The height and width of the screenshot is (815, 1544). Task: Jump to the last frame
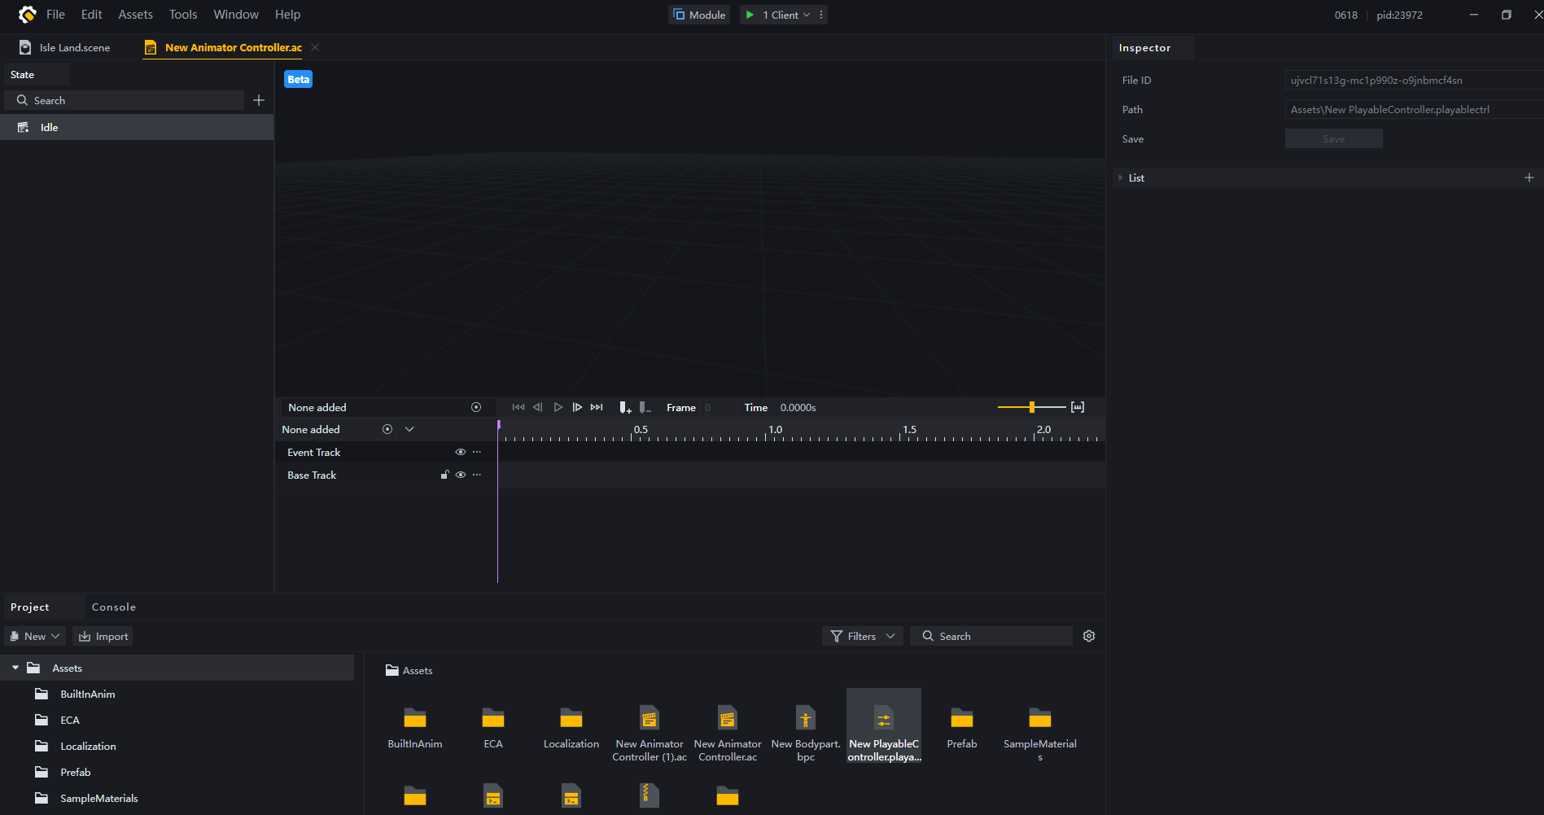pyautogui.click(x=597, y=407)
